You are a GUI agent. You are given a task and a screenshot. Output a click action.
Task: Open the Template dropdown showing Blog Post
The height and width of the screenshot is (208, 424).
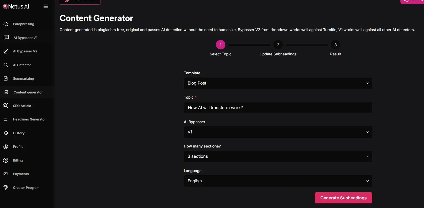[278, 83]
